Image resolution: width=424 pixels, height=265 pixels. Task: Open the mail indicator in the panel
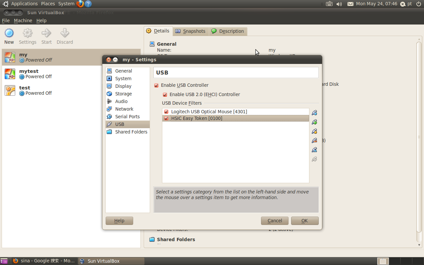[350, 4]
